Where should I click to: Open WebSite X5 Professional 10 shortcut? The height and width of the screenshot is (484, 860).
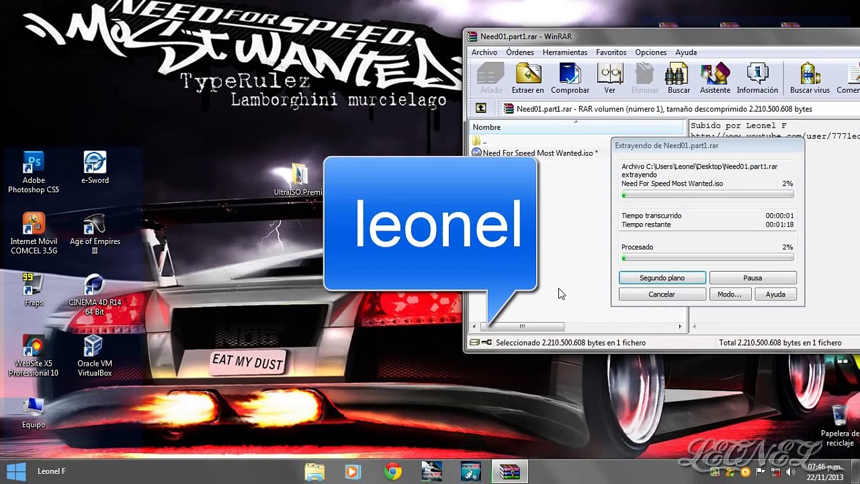(33, 356)
